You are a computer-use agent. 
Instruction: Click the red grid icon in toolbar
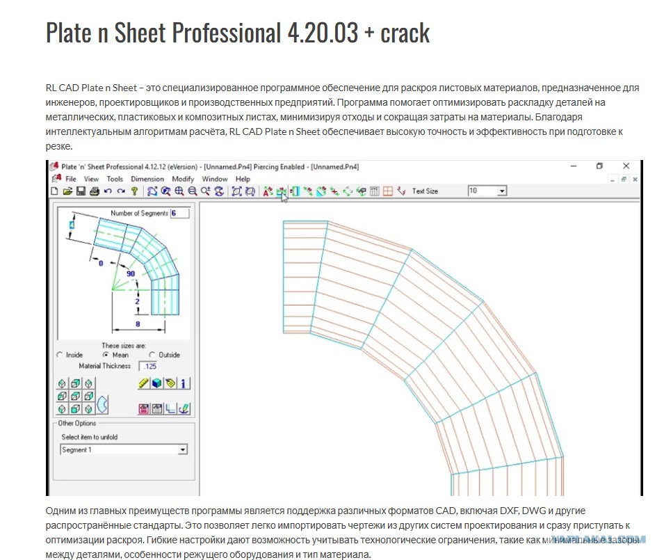(387, 191)
